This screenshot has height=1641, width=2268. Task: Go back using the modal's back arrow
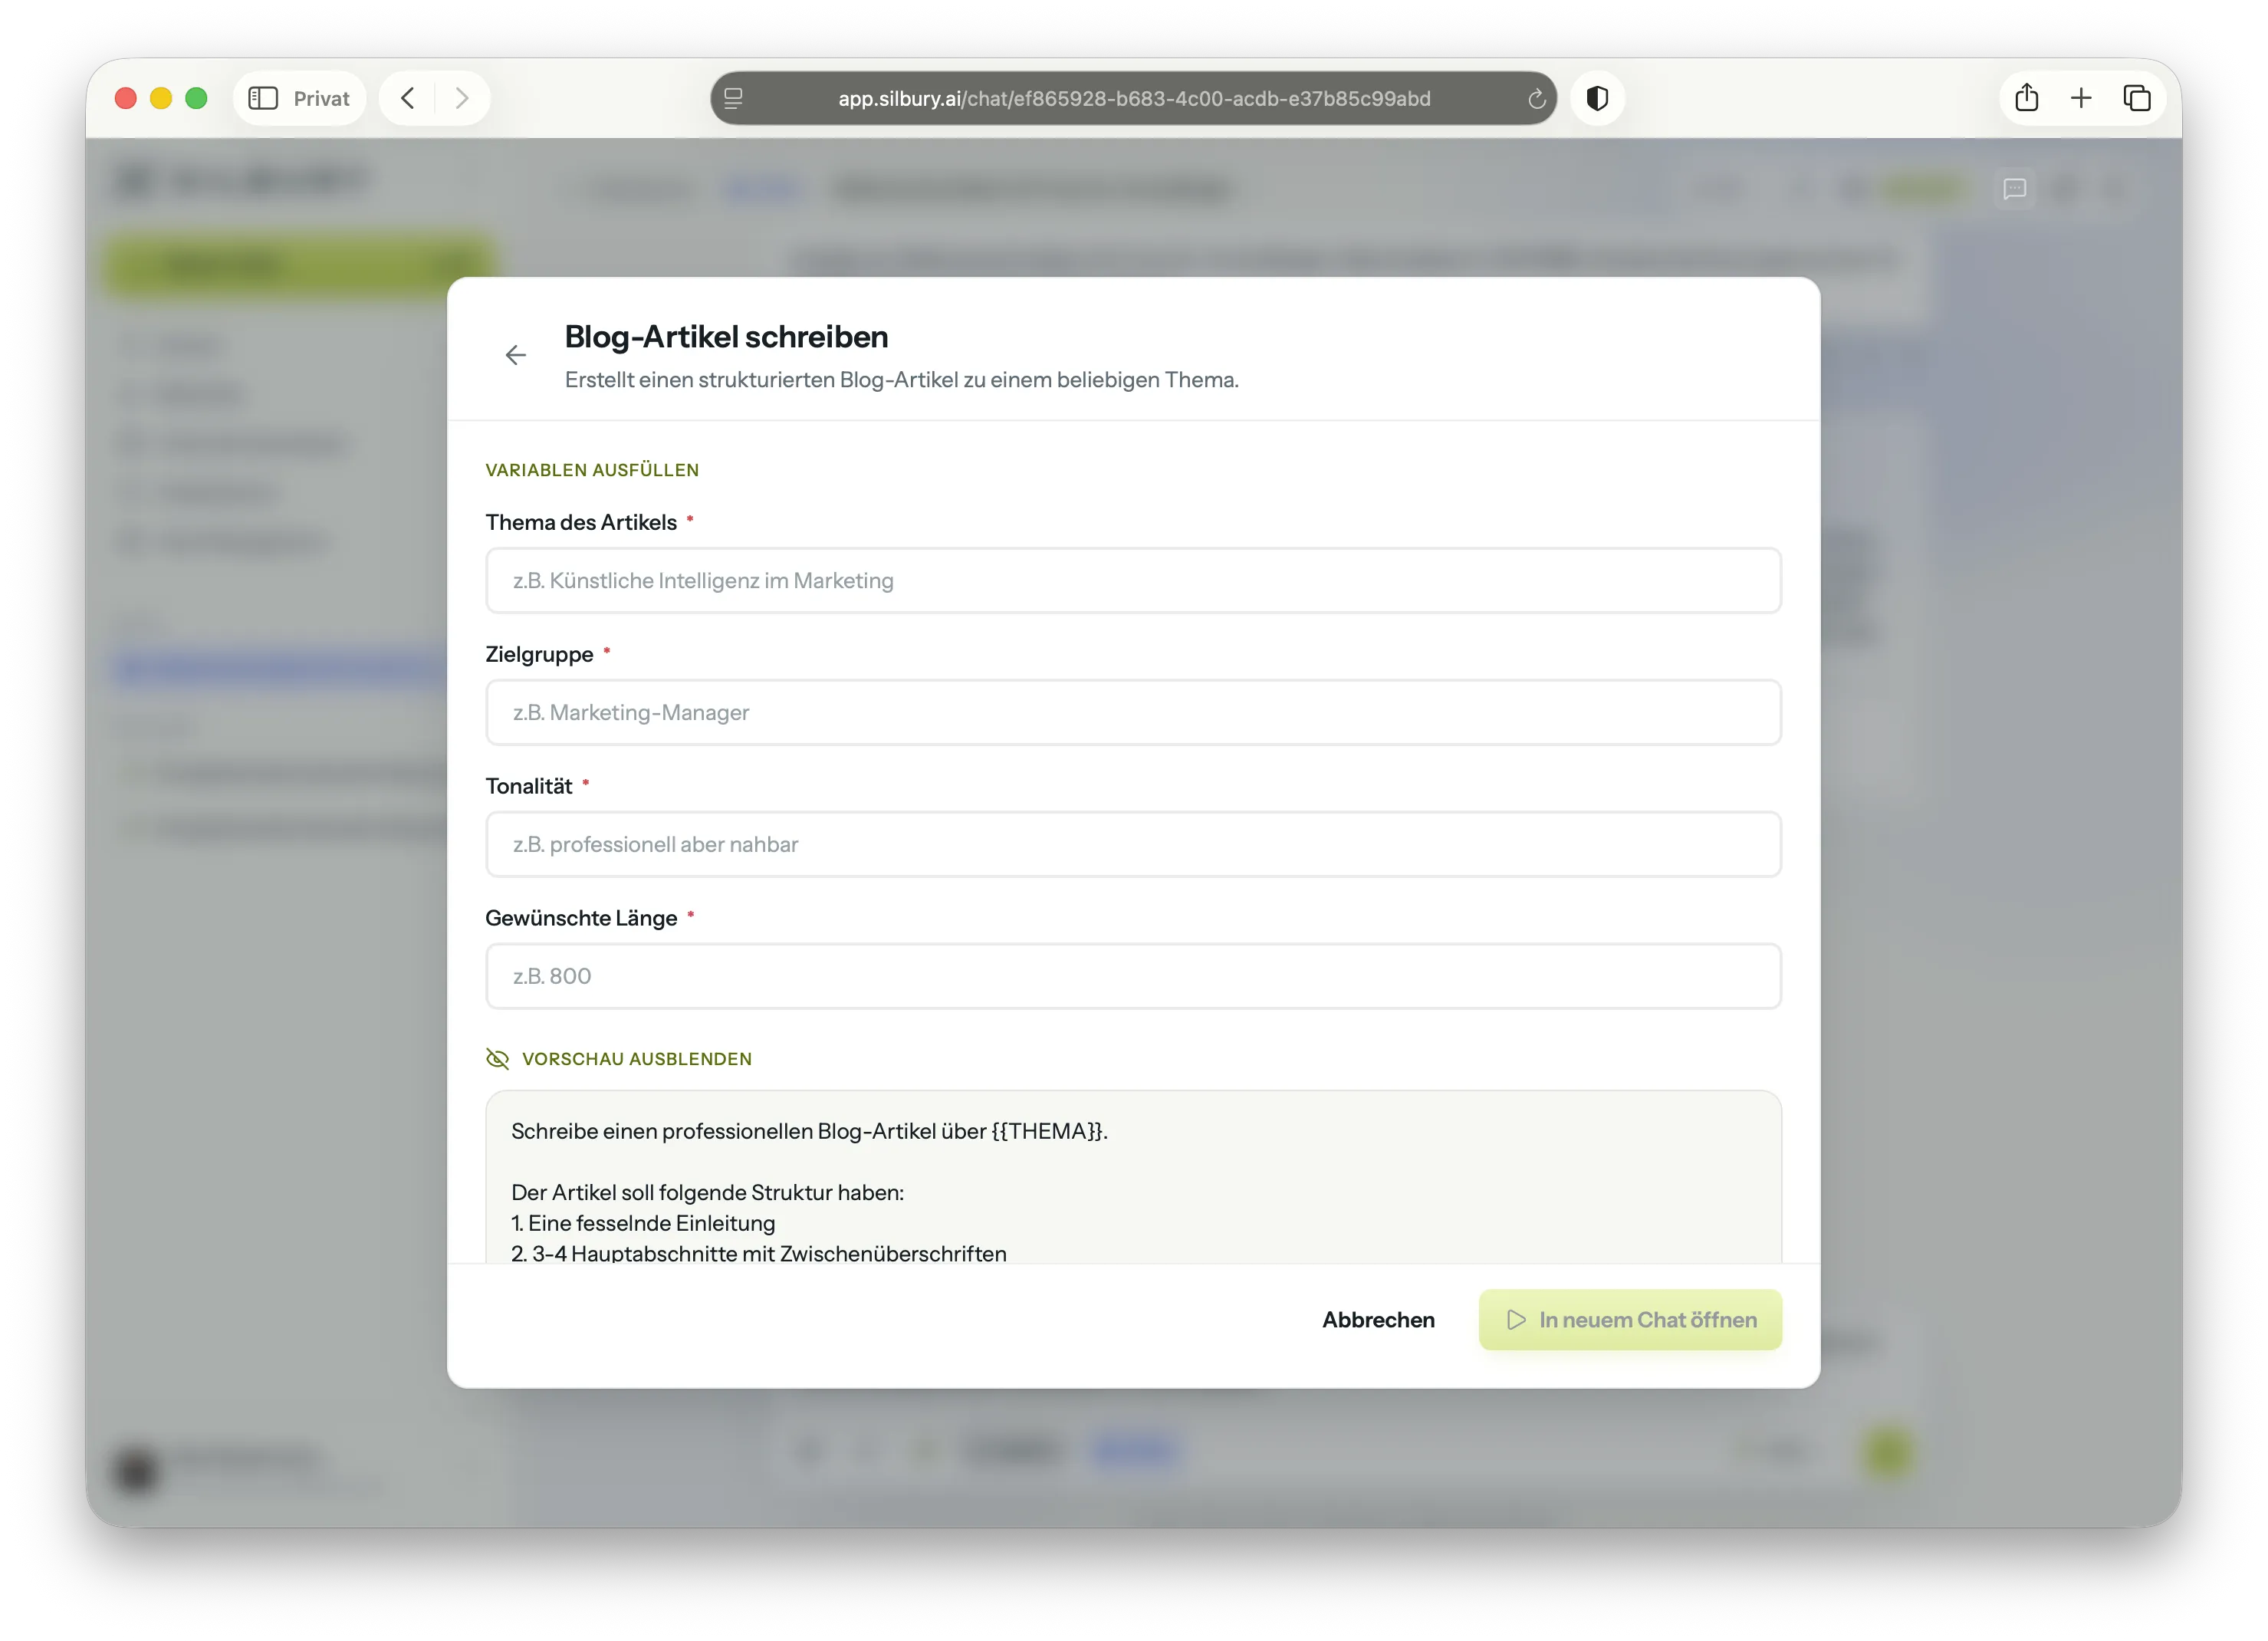click(515, 355)
